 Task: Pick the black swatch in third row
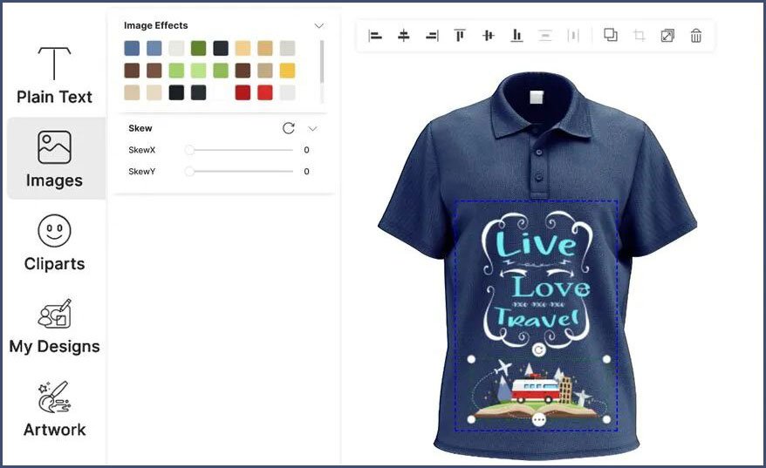click(176, 92)
